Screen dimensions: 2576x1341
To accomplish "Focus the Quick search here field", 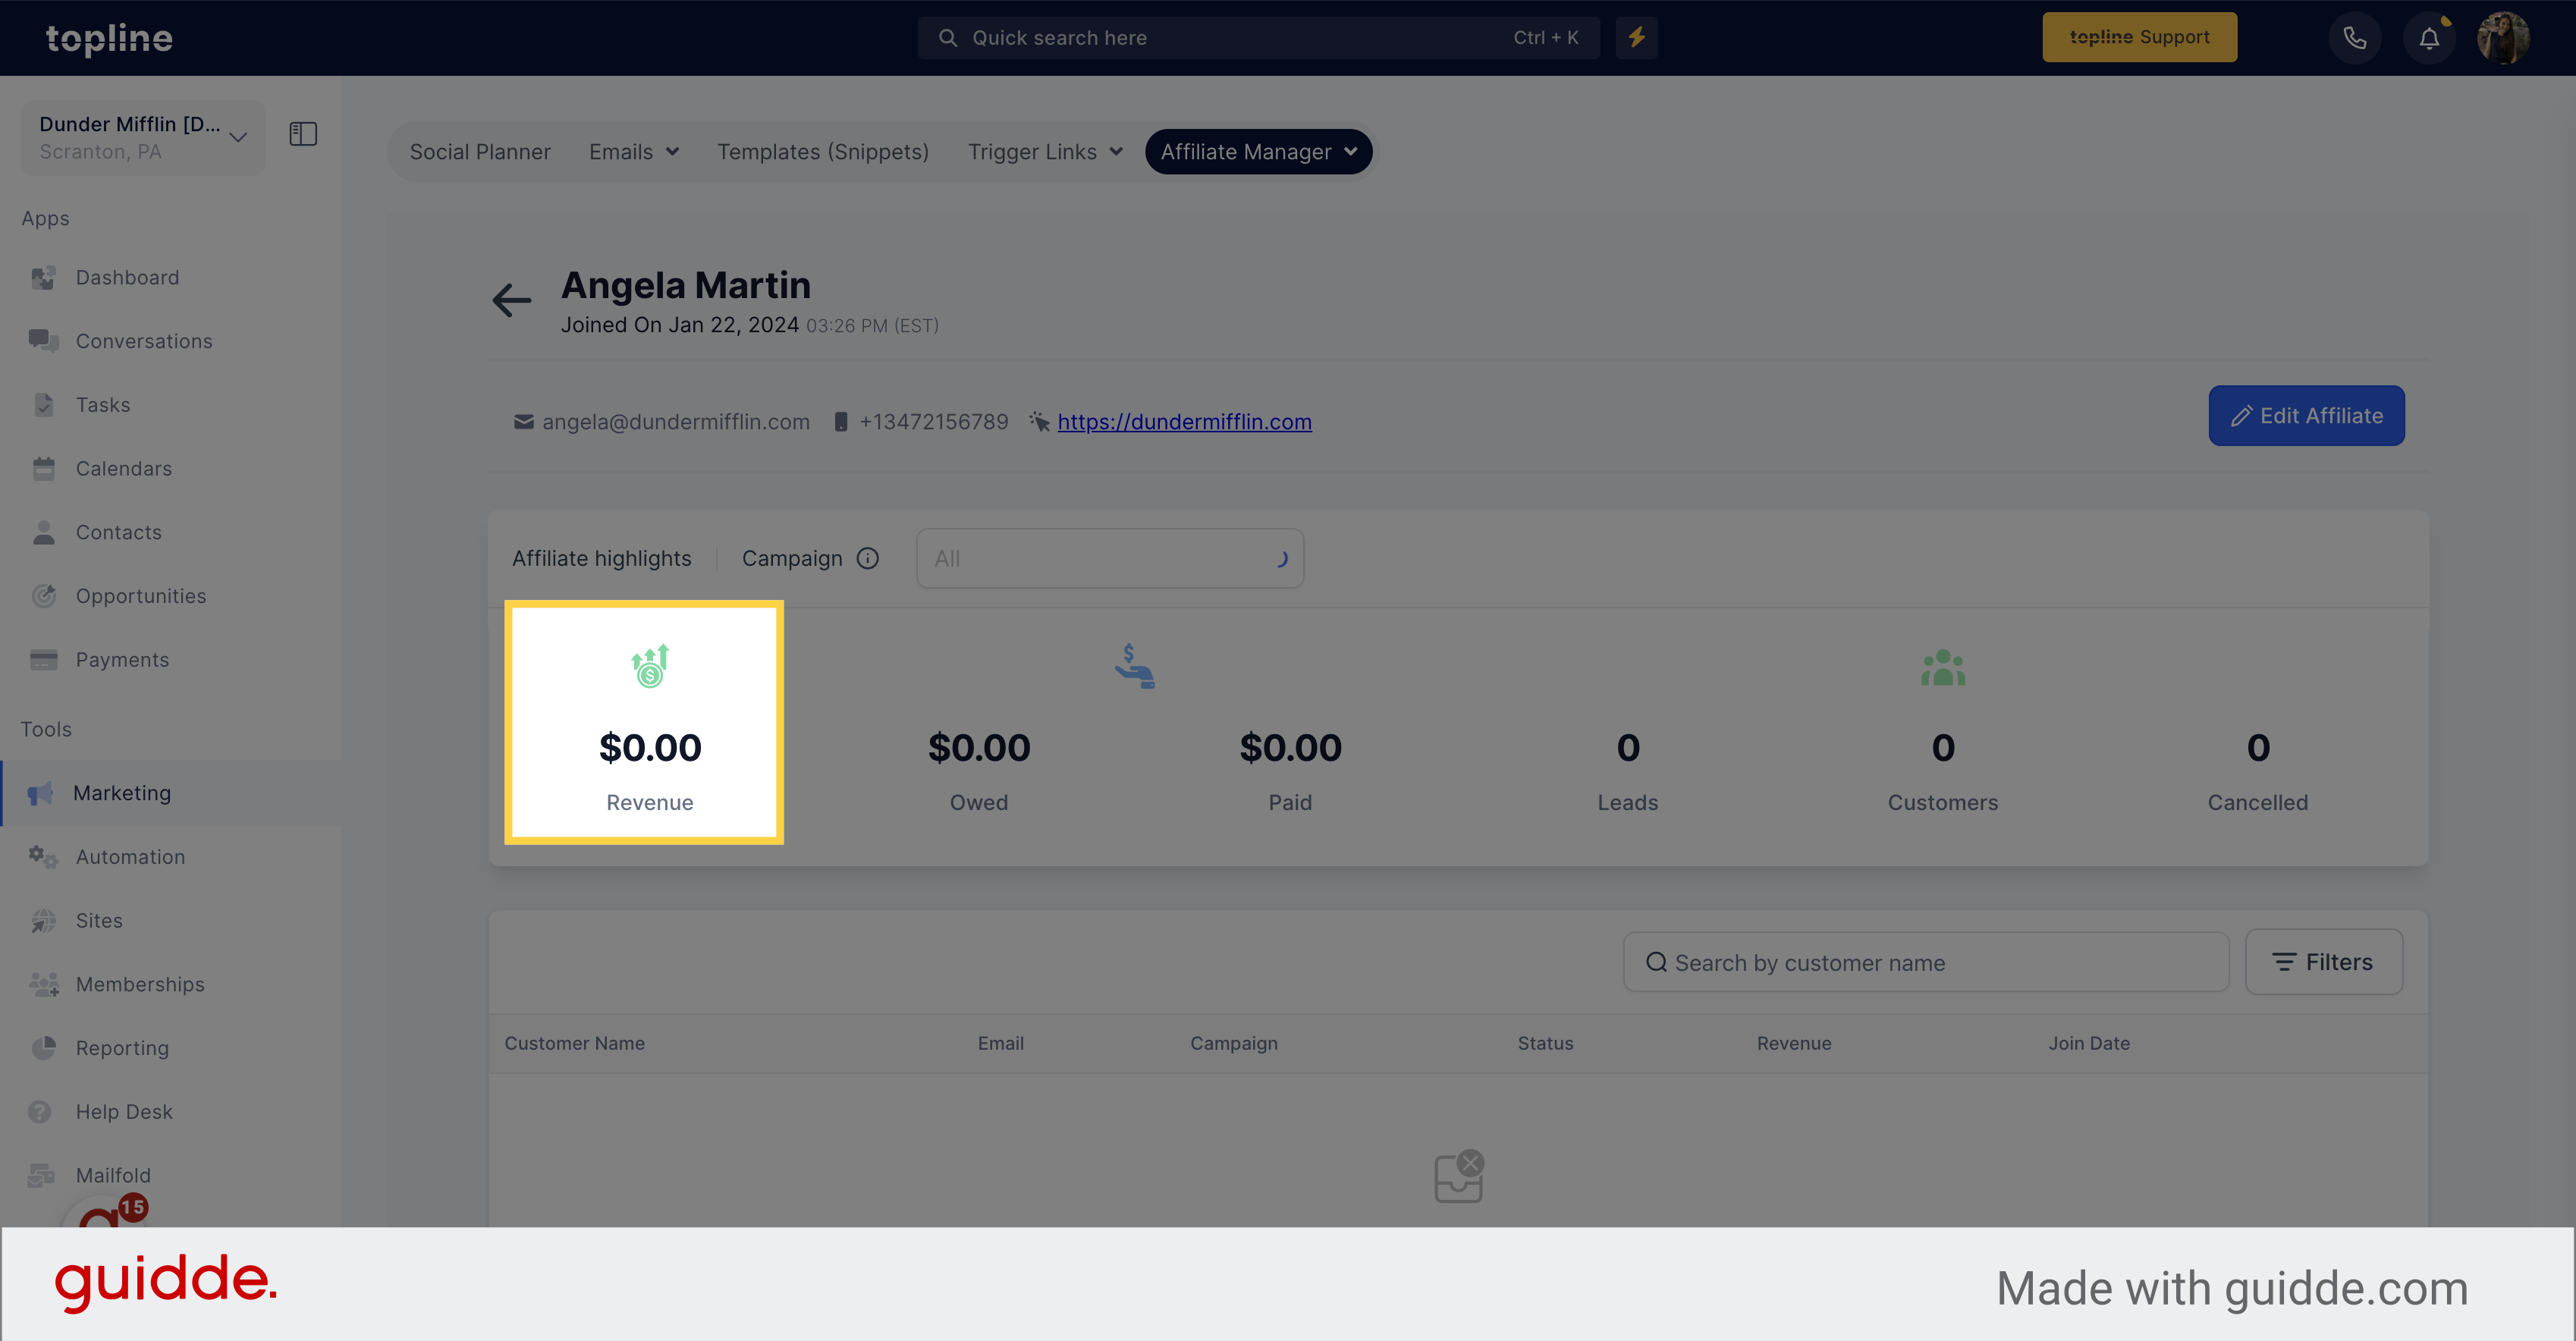I will [x=1258, y=38].
